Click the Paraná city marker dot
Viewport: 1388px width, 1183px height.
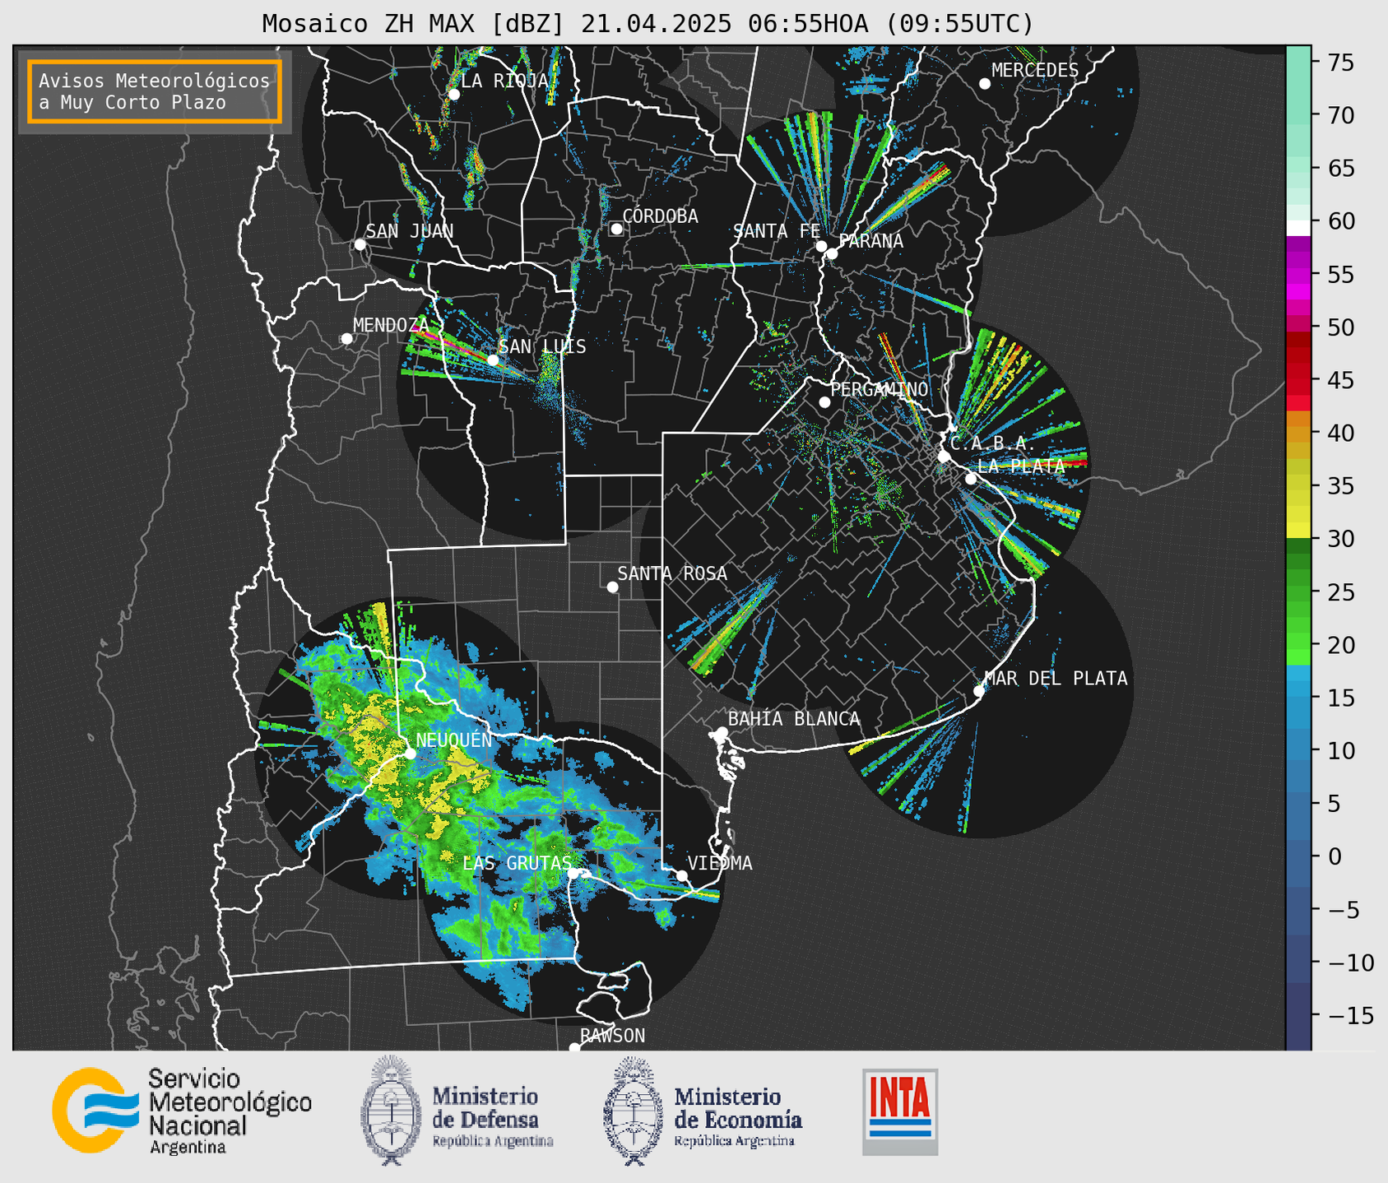click(x=832, y=253)
